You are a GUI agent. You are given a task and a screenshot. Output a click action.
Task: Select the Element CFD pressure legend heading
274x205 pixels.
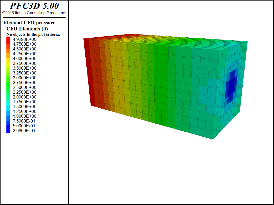pos(29,23)
